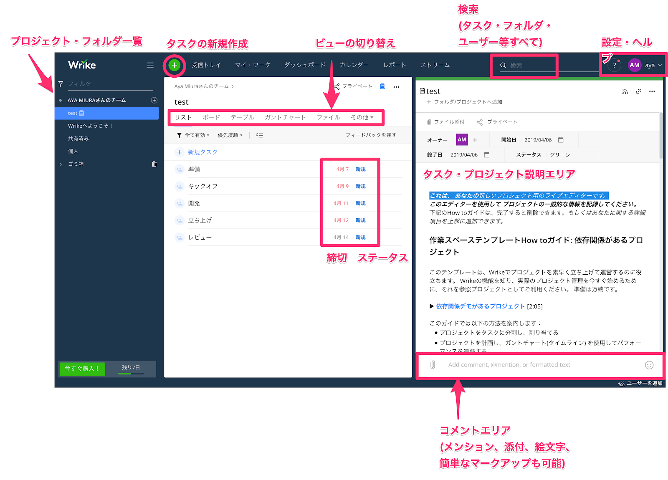Screen dimensions: 668x480
Task: Change status 新規 of 準備 task
Action: coord(360,169)
